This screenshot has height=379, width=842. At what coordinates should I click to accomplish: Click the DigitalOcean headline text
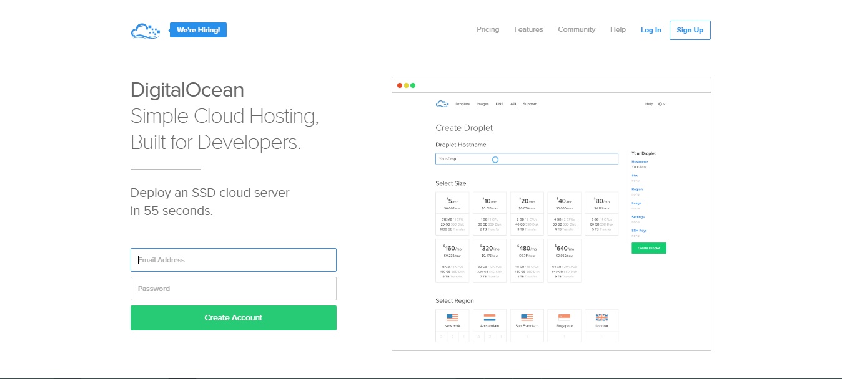[x=187, y=90]
